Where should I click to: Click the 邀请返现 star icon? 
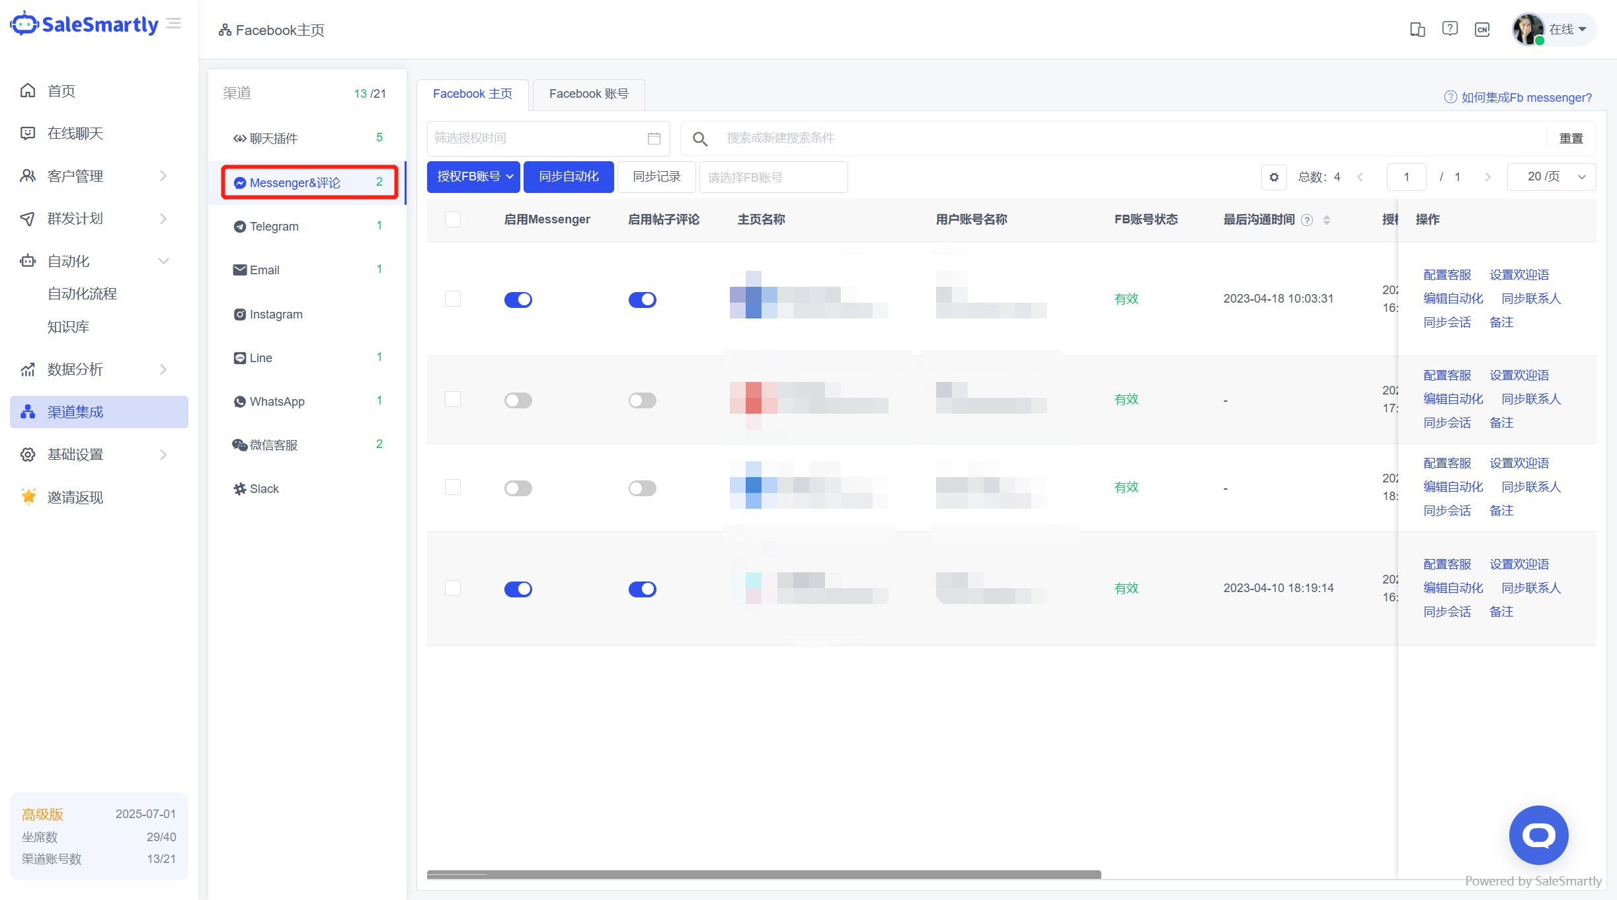point(28,497)
